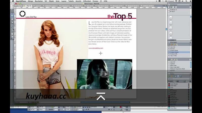Click the delete trash icon in Farben panel

point(190,76)
